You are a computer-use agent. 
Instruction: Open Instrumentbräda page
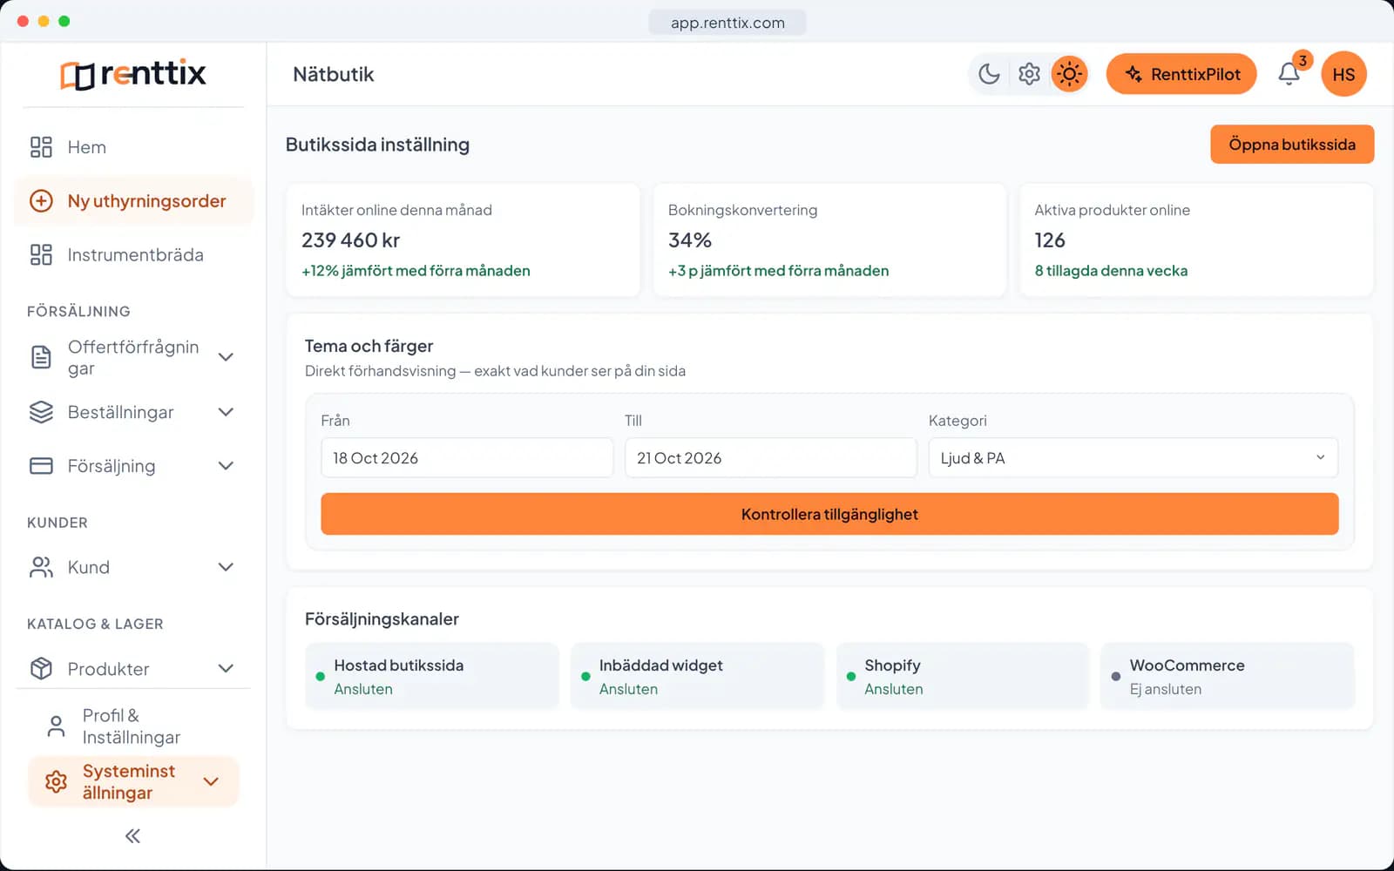point(133,255)
